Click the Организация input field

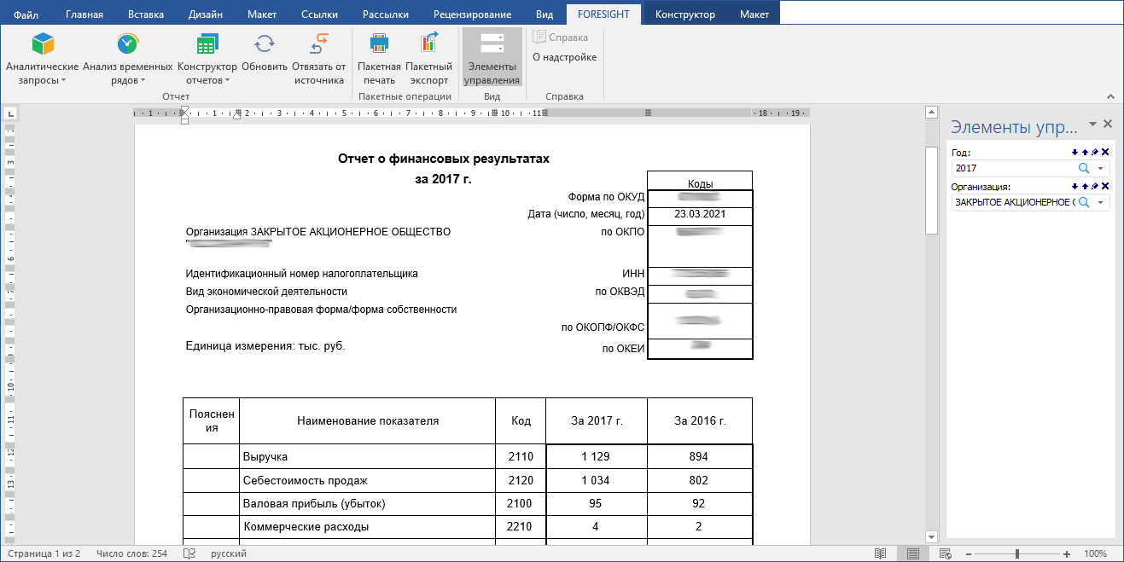(x=1013, y=202)
